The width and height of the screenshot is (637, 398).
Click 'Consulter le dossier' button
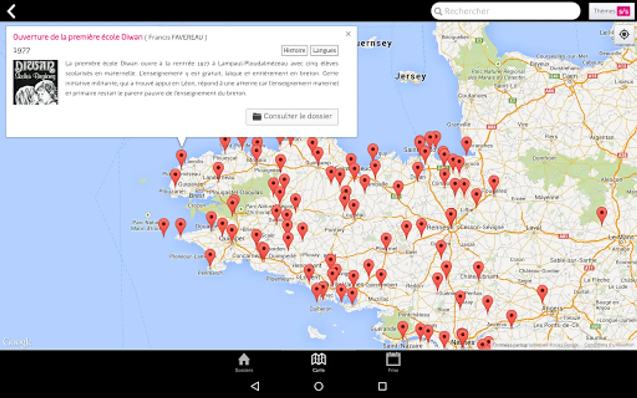292,116
